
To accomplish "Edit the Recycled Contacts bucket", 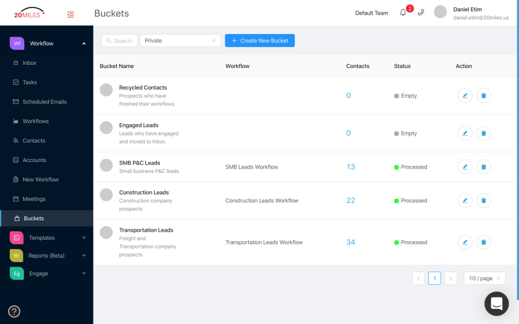I will click(x=465, y=96).
